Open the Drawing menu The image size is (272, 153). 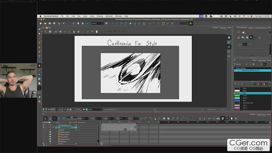coord(100,16)
